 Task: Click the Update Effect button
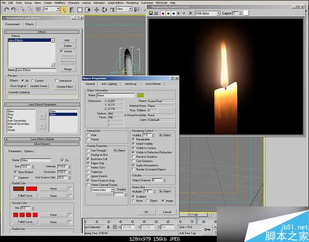pos(65,86)
